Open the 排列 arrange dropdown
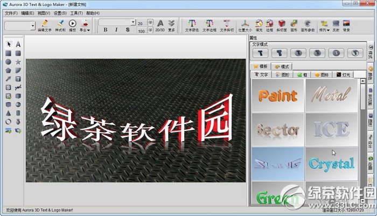Screen dimensions: 377x216 click(324, 25)
